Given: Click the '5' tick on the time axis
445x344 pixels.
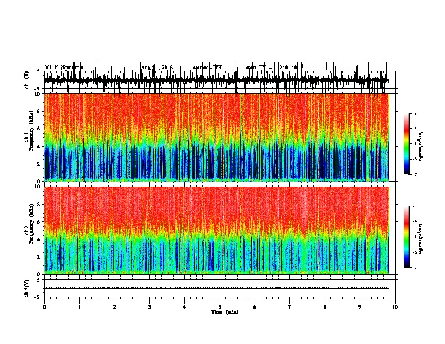Looking at the screenshot, I should [x=220, y=307].
